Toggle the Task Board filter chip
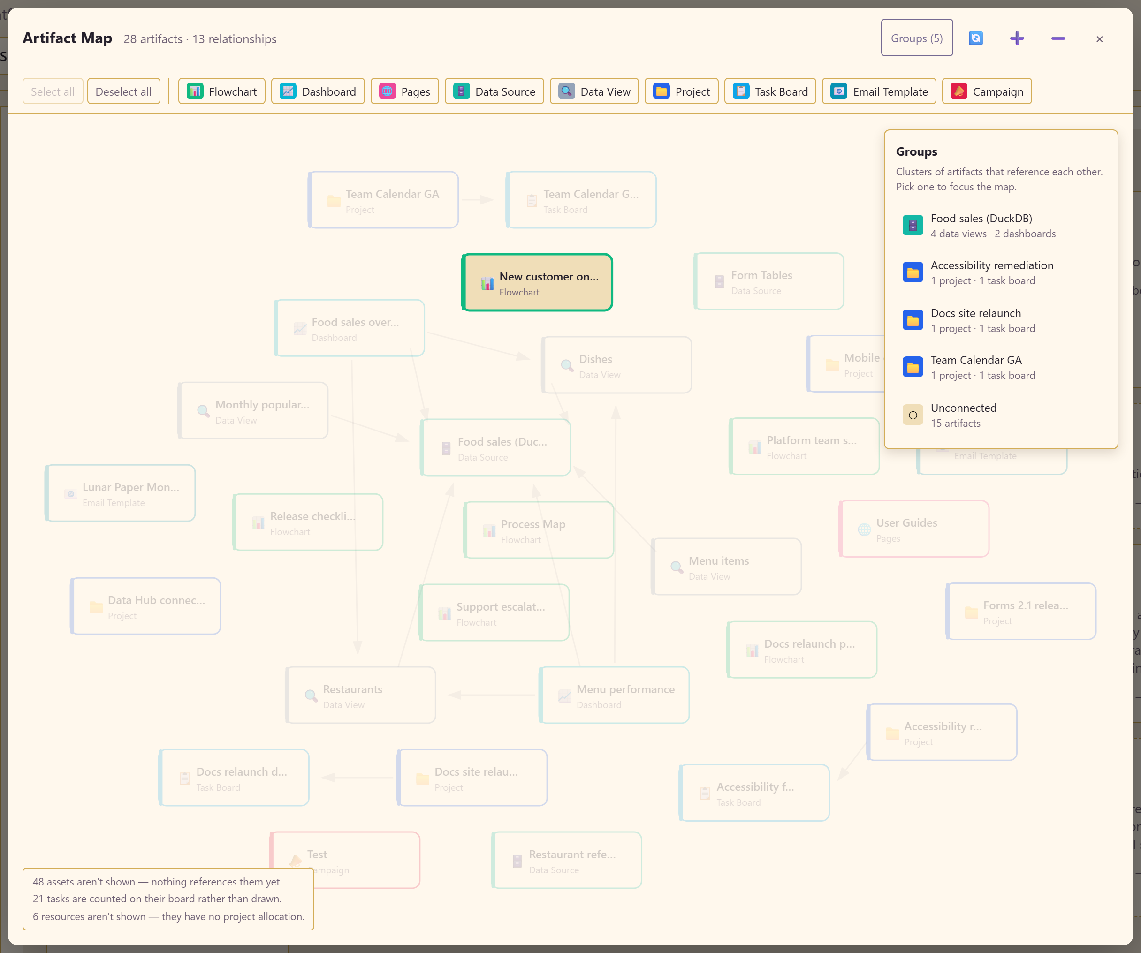The image size is (1141, 953). point(770,91)
